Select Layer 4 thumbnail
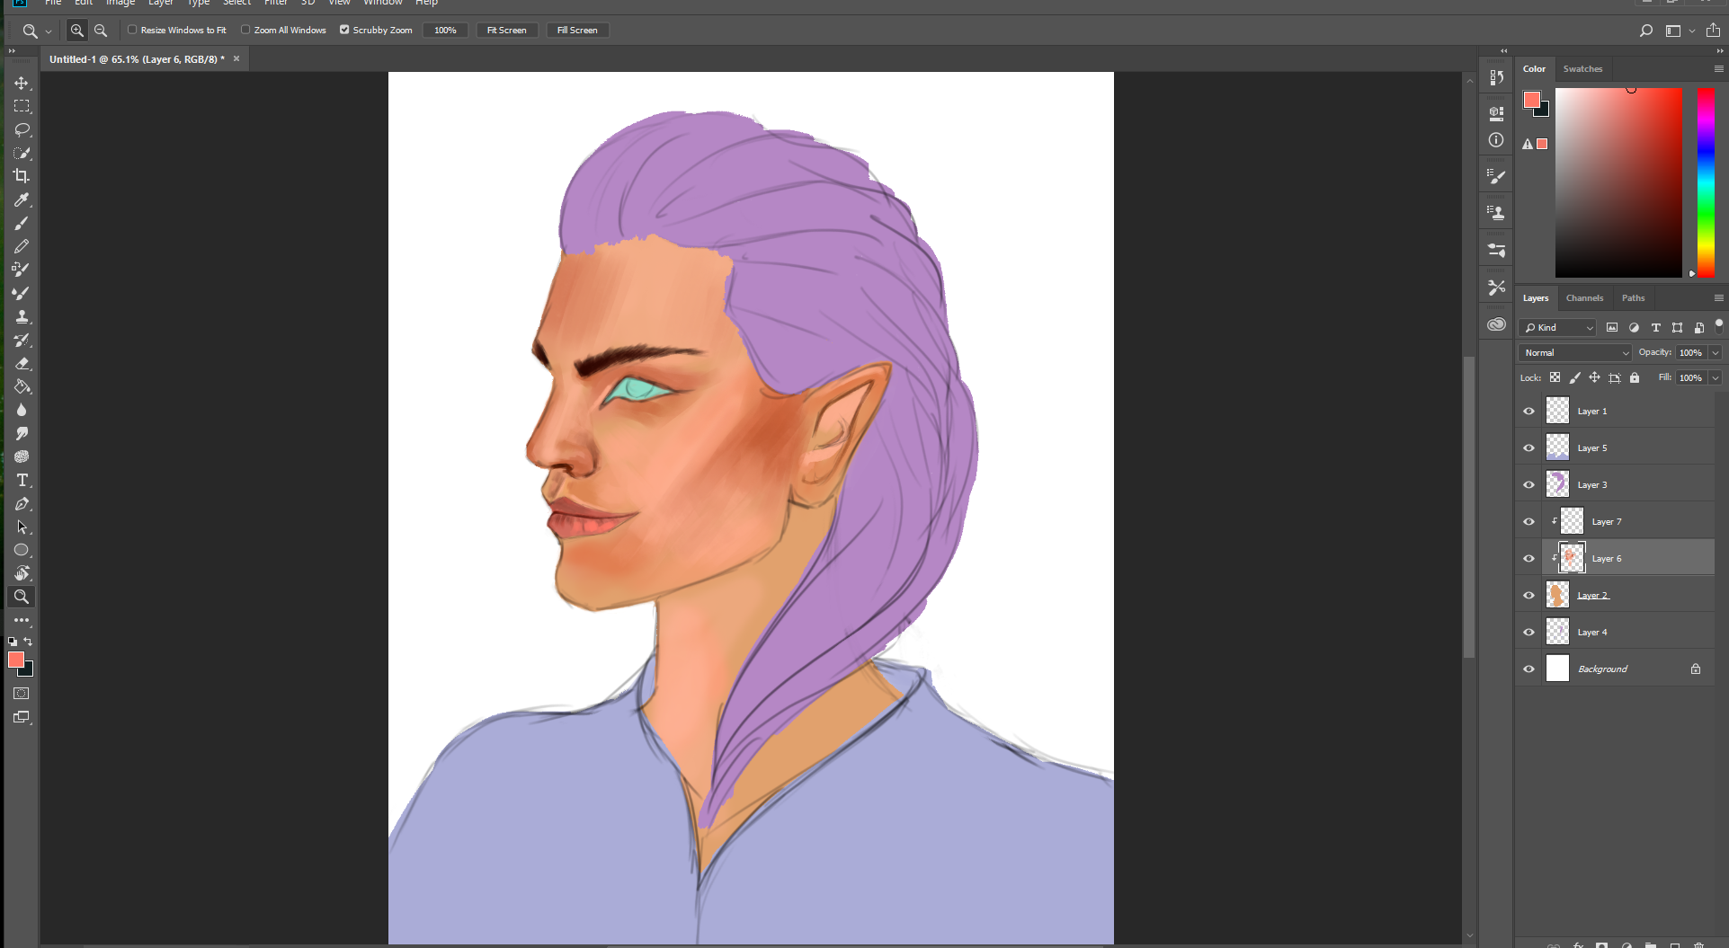1729x948 pixels. [x=1557, y=632]
